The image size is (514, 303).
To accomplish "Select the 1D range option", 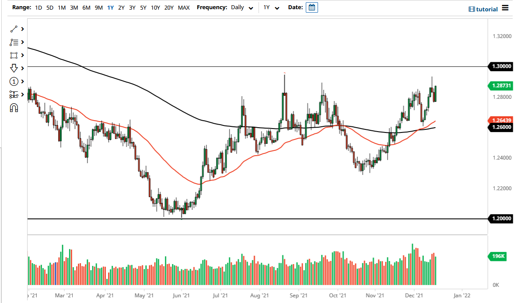I will point(38,7).
